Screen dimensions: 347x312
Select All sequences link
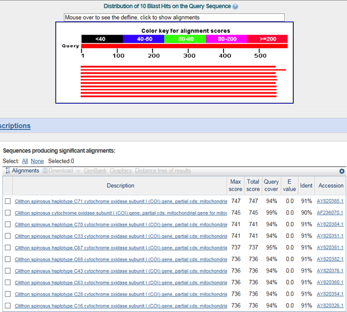[25, 161]
